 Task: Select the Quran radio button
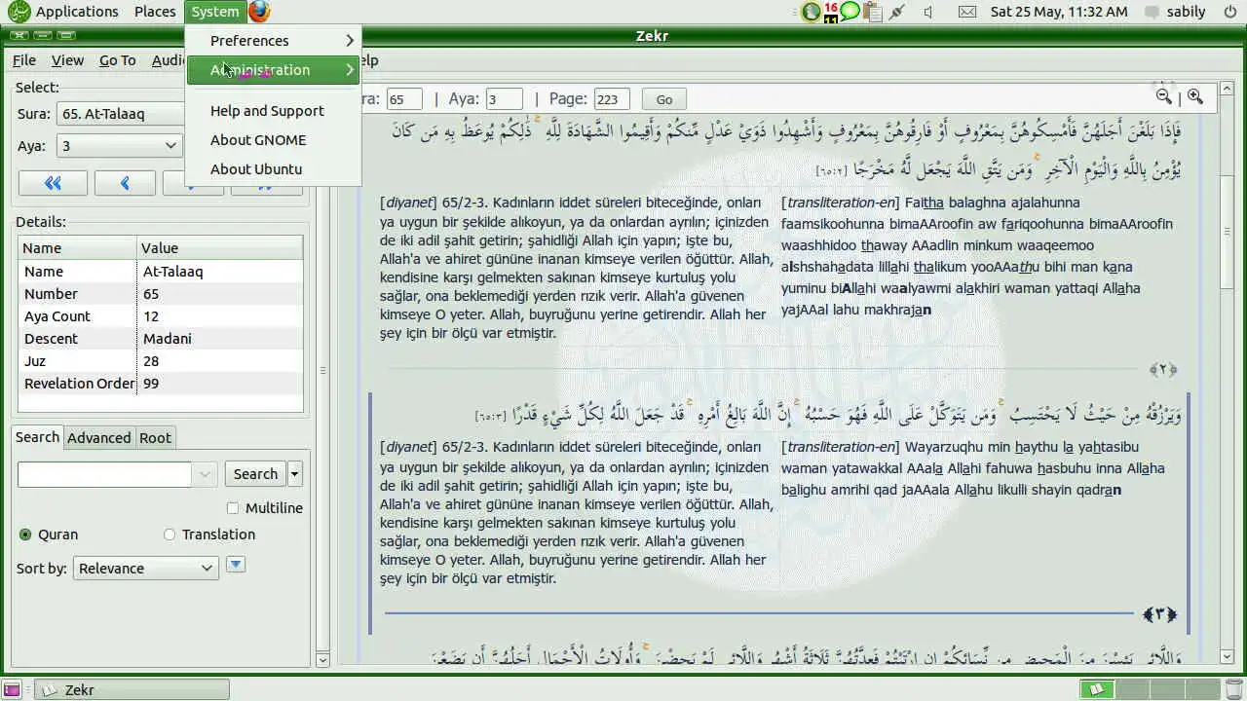(25, 535)
